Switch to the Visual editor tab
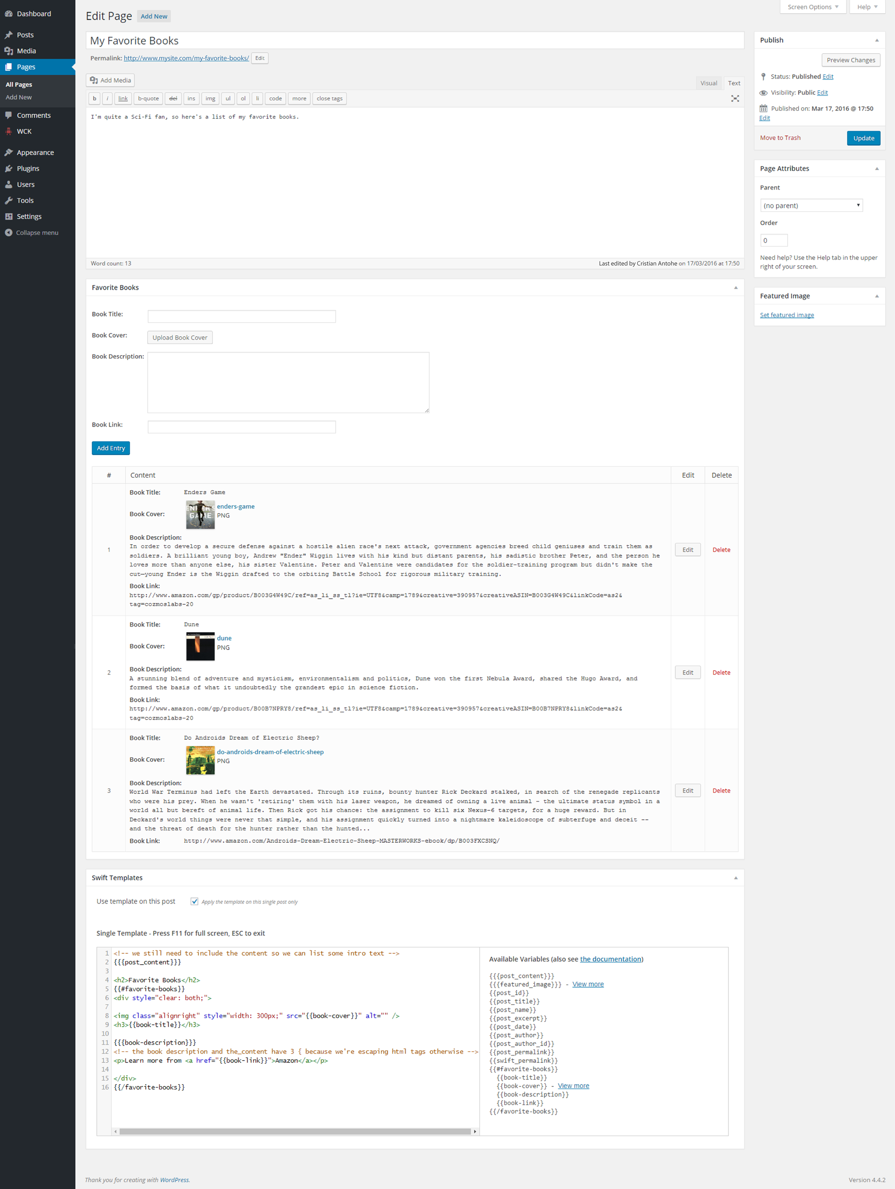Image resolution: width=895 pixels, height=1189 pixels. (x=708, y=83)
